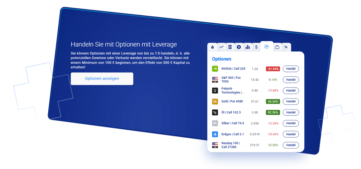Viewport: 361px width, 169px height.
Task: Open the 'Silber | Call 74.5' option name
Action: (233, 123)
